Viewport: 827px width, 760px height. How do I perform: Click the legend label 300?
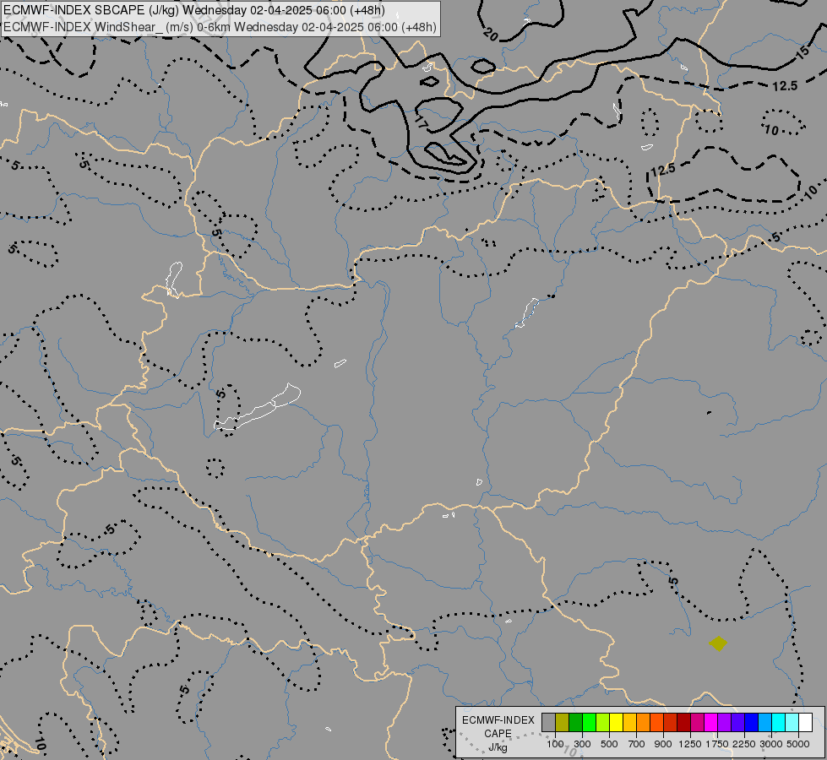tap(582, 744)
